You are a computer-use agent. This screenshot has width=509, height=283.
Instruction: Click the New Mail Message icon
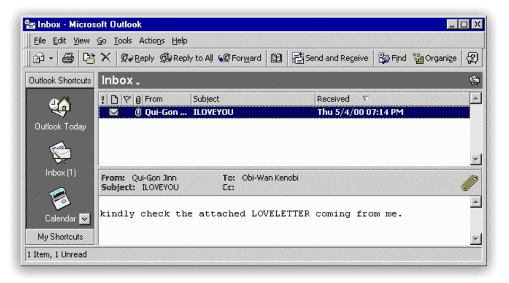point(39,58)
